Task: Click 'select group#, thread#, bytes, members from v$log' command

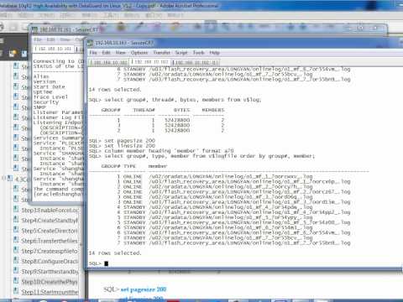Action: (182, 100)
